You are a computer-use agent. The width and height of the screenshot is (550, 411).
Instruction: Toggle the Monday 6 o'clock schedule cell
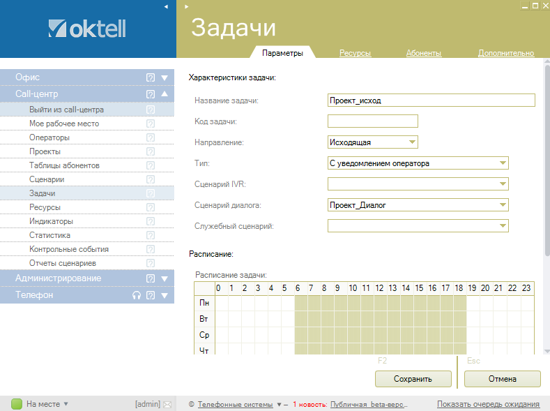pos(301,302)
